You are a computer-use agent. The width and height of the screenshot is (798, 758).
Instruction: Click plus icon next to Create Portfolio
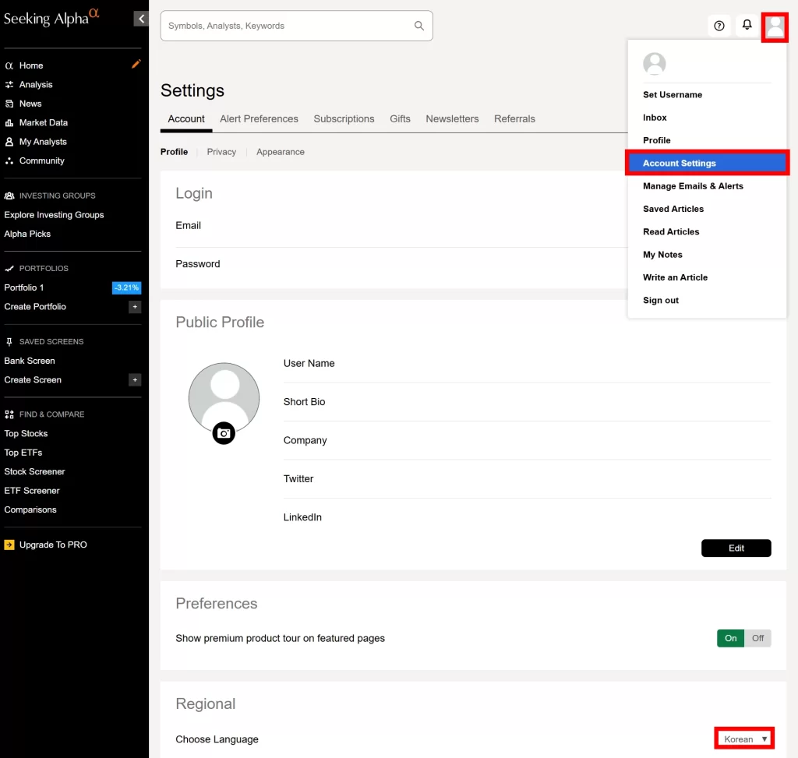tap(135, 307)
